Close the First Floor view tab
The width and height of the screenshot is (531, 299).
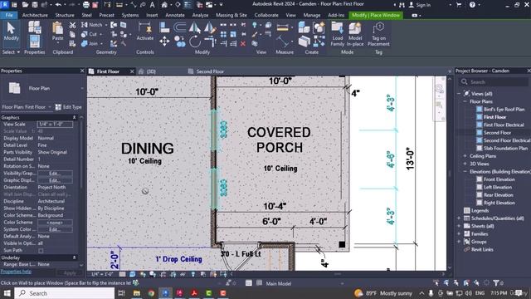point(132,71)
